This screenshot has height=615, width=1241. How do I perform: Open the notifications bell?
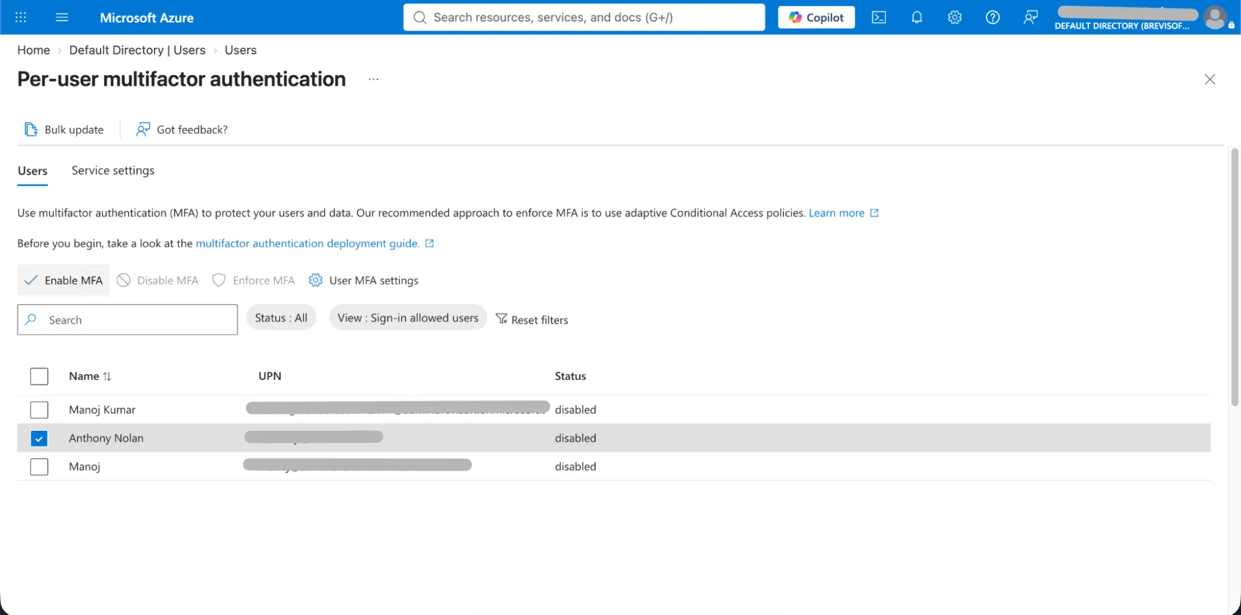point(917,17)
